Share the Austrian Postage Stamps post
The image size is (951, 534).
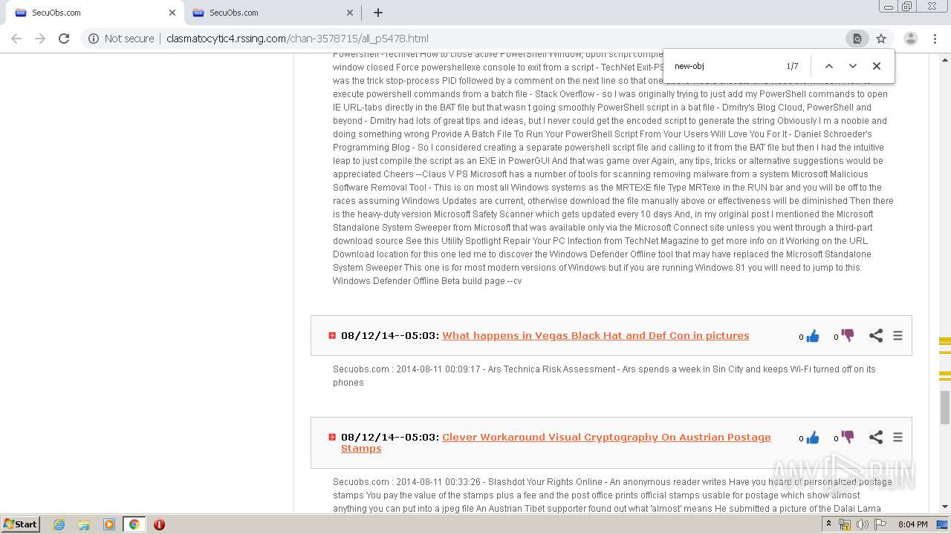pos(876,437)
